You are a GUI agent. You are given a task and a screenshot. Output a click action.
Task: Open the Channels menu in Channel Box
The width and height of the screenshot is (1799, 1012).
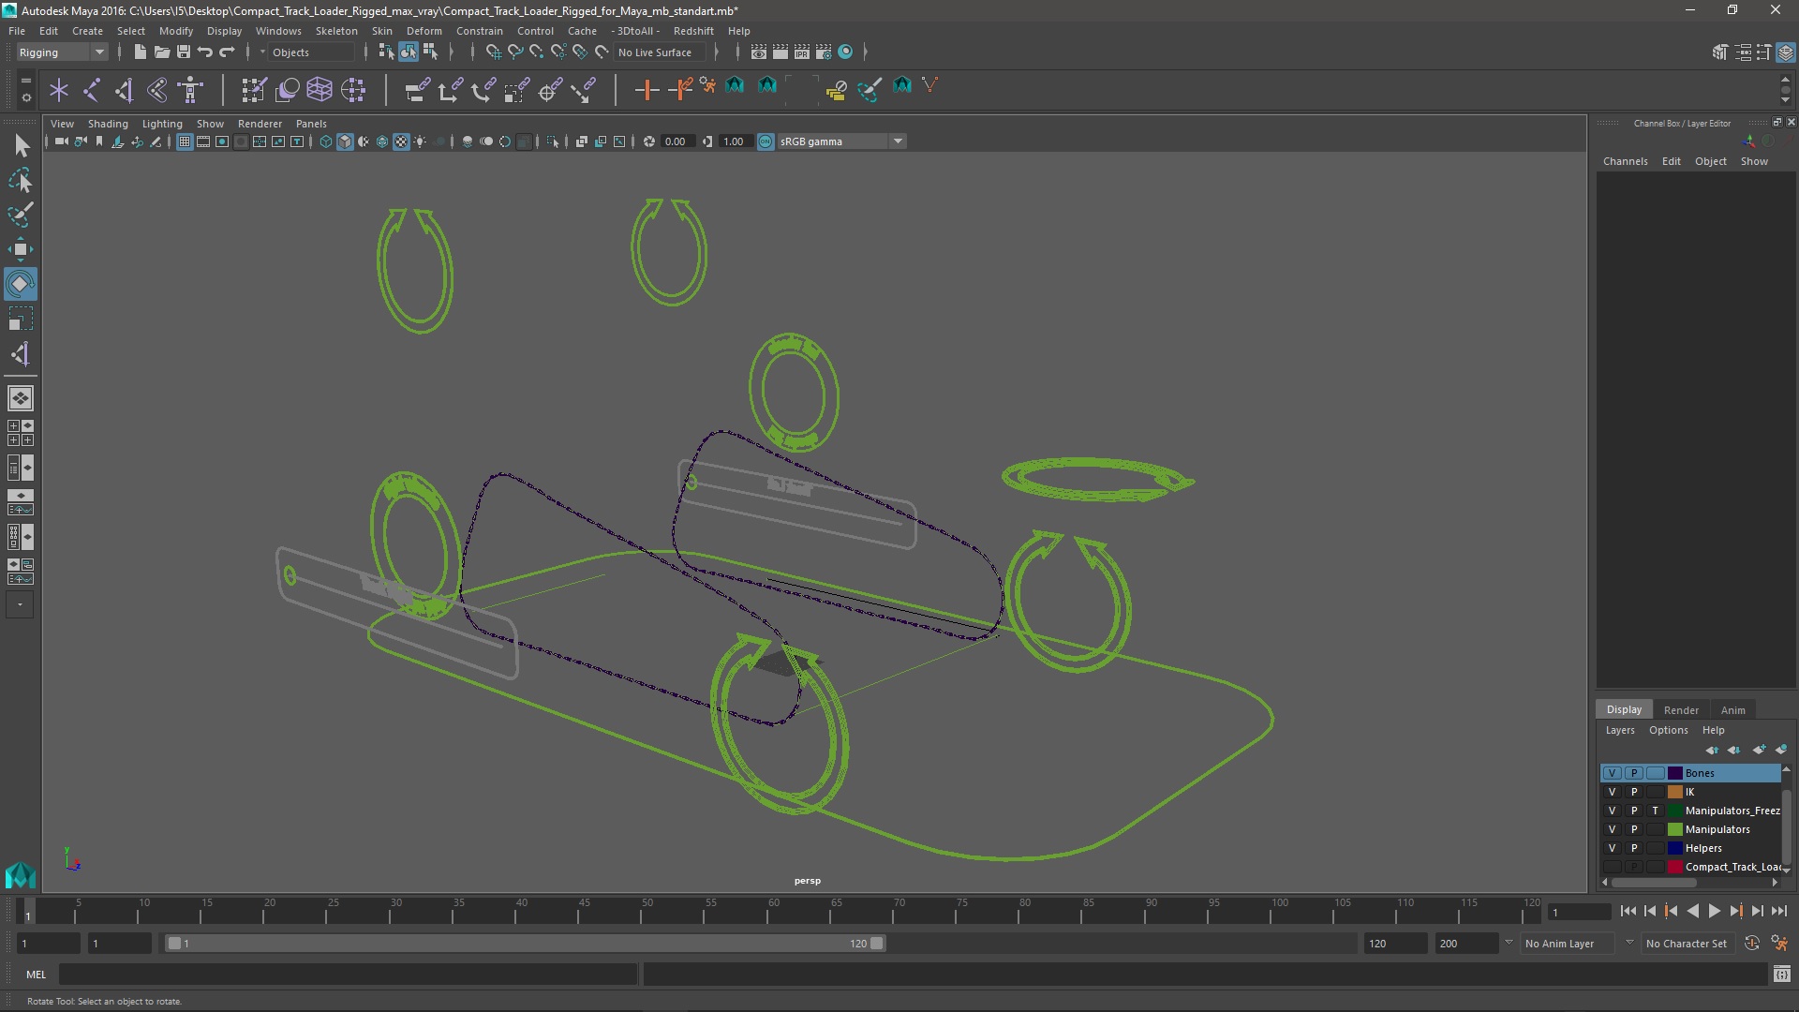(1625, 161)
